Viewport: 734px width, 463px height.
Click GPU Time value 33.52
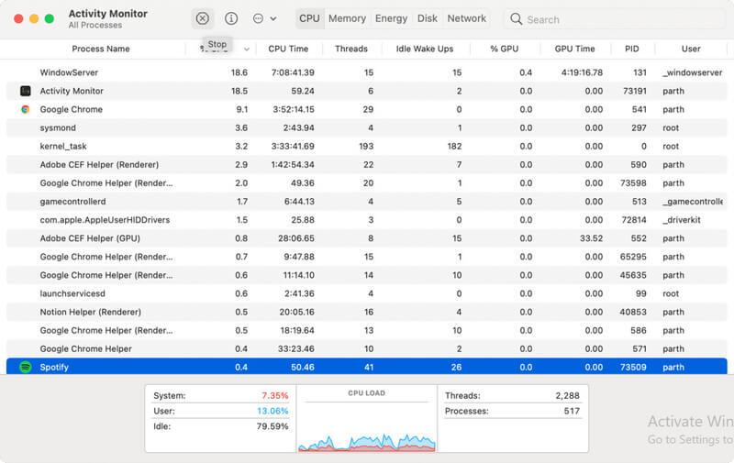[591, 238]
